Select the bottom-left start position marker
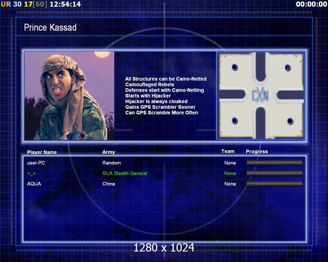The image size is (328, 262). pos(235,121)
